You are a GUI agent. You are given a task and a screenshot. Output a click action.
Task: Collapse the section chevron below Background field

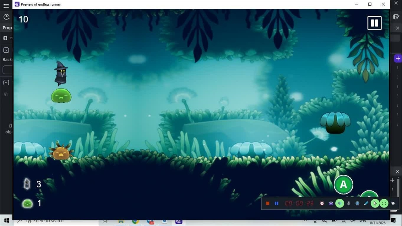tap(6, 83)
